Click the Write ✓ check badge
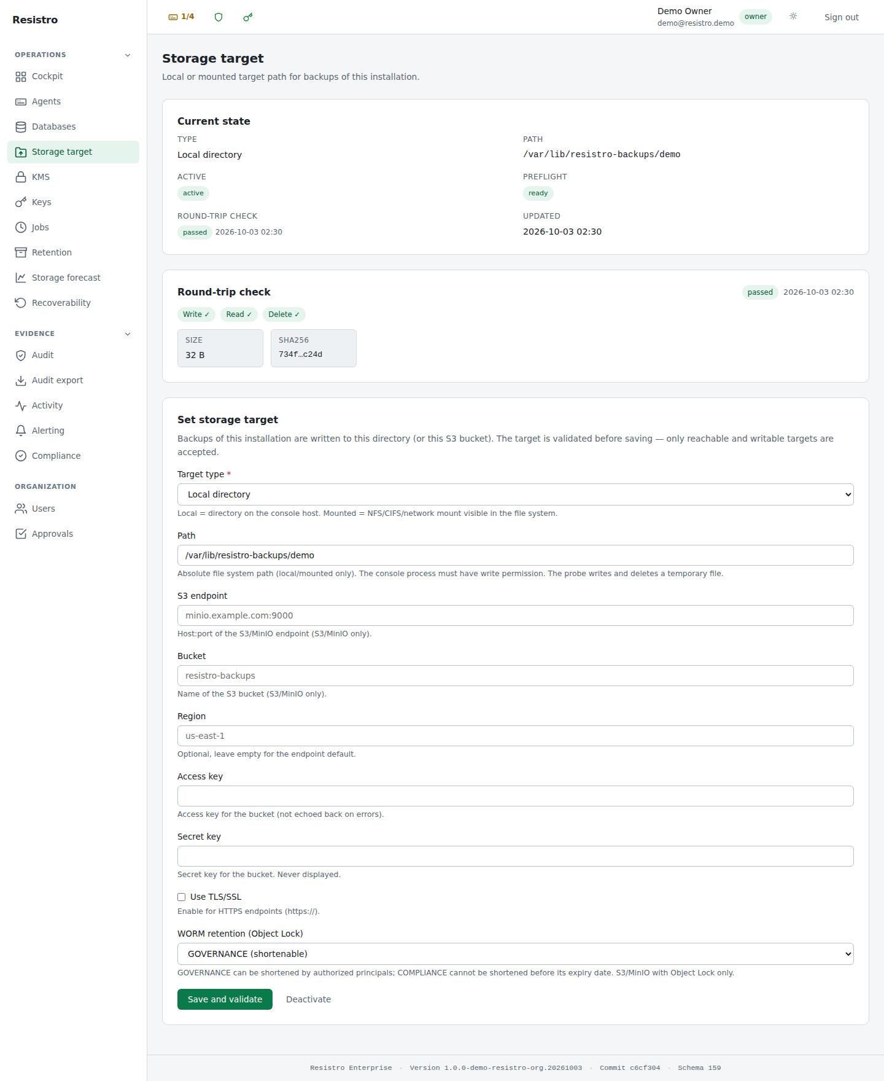884x1081 pixels. point(196,314)
